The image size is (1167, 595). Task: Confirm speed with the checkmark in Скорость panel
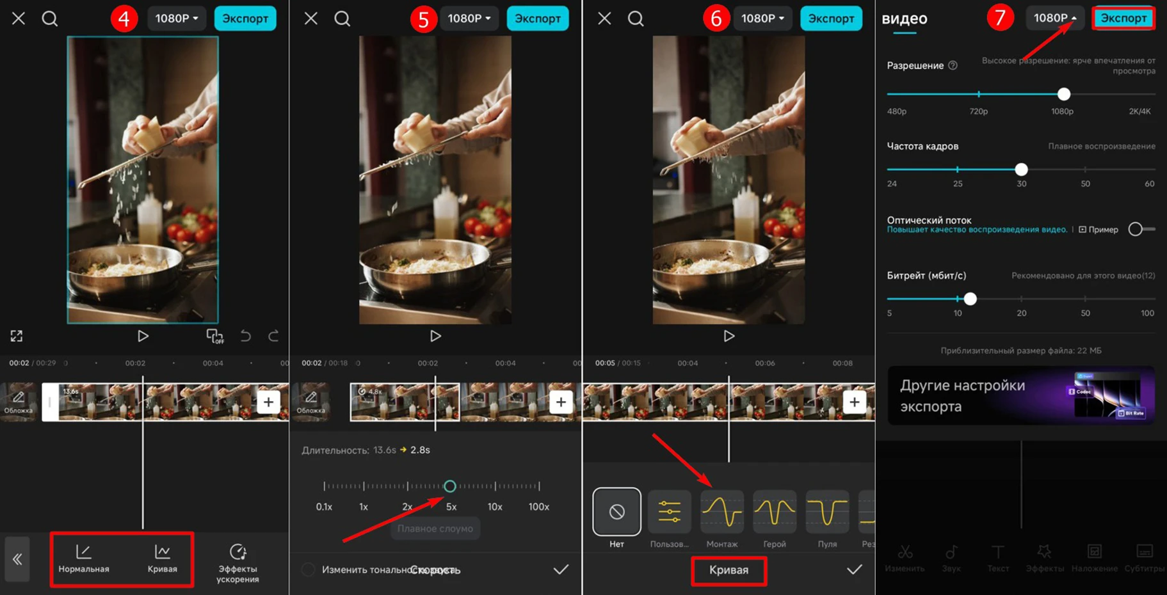561,569
